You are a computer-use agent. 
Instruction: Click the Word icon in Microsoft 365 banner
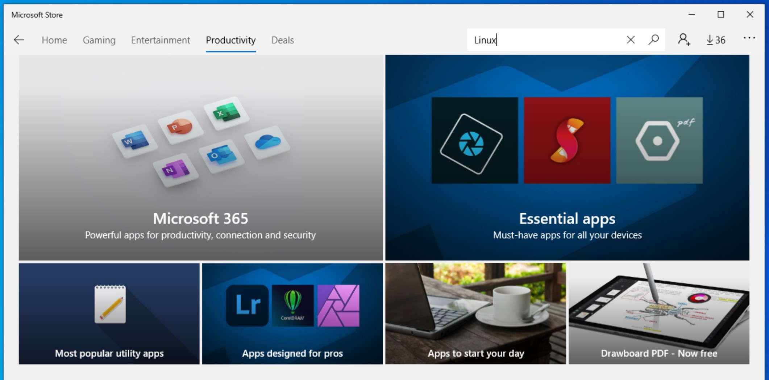click(x=135, y=141)
